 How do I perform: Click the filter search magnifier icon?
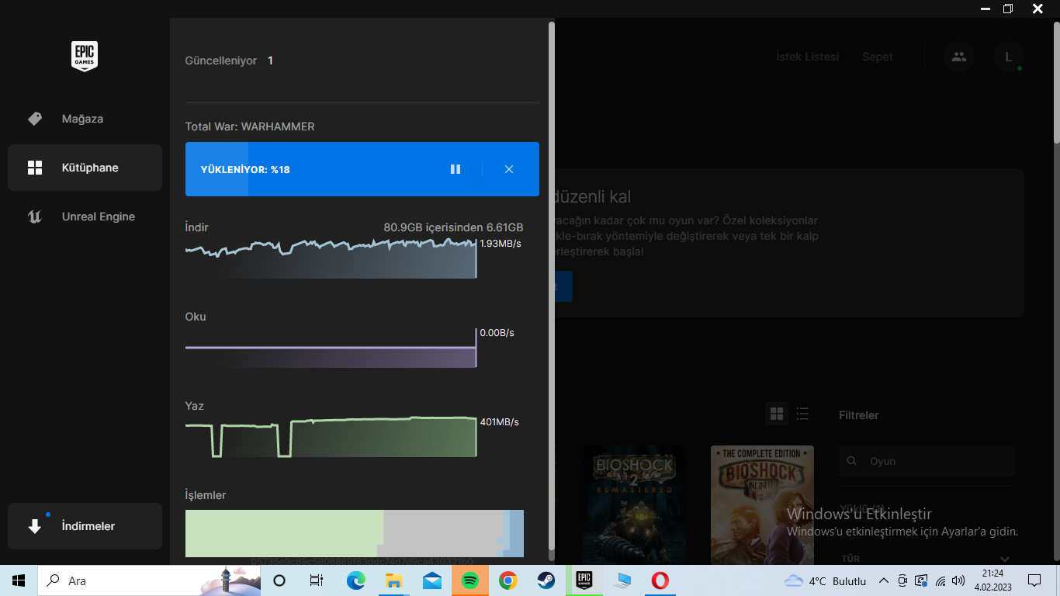point(852,461)
